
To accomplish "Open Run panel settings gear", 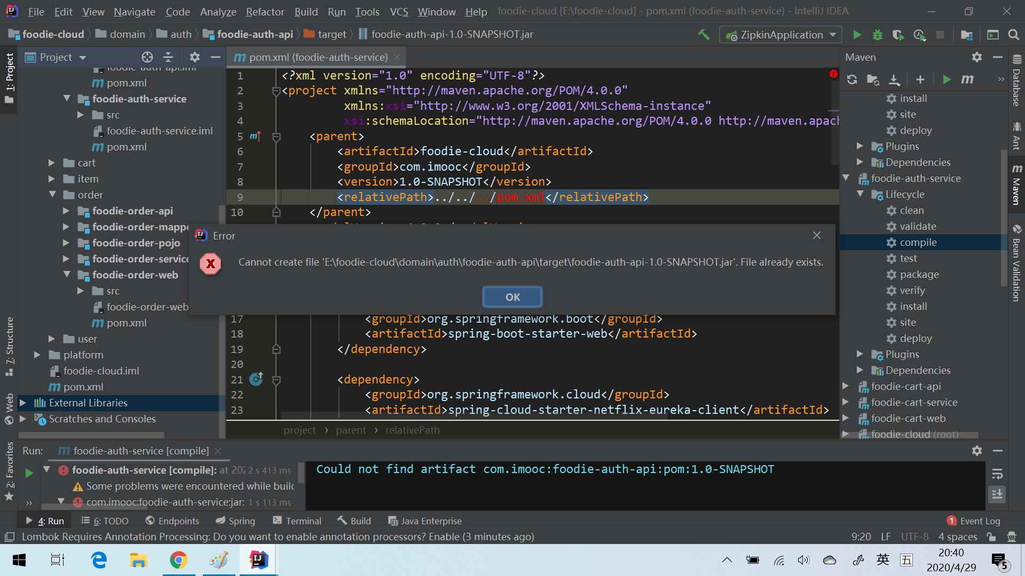I will [976, 451].
